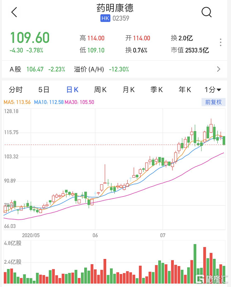
Task: Click the 103.32 price axis label
Action: coord(11,157)
